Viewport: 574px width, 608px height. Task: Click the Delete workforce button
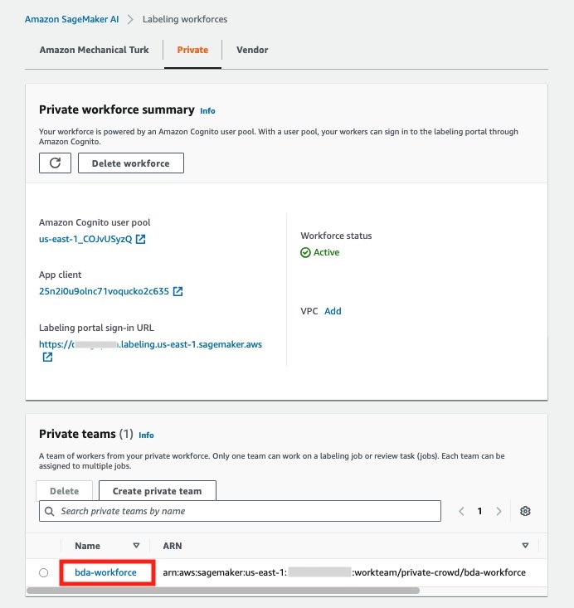point(131,163)
